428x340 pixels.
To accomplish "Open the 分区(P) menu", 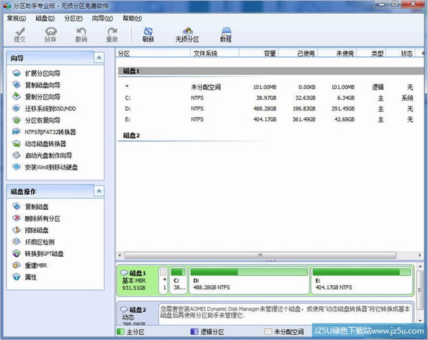I will coord(74,18).
